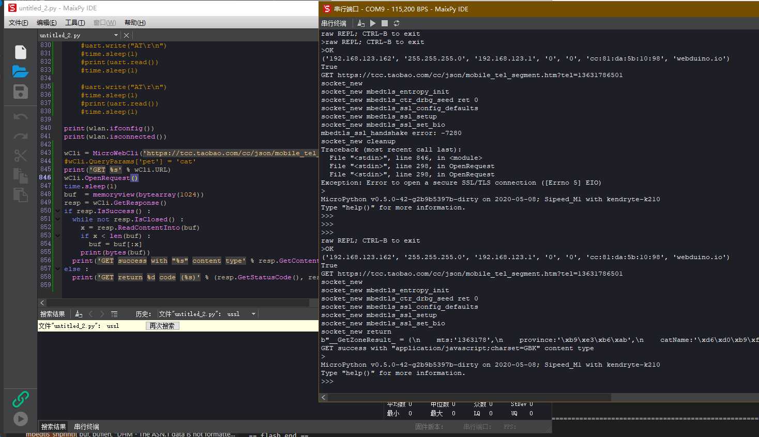
Task: Click the MaixPy IDE logo in main title bar
Action: (12, 8)
